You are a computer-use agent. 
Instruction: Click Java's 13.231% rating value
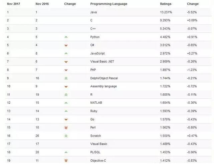click(167, 12)
